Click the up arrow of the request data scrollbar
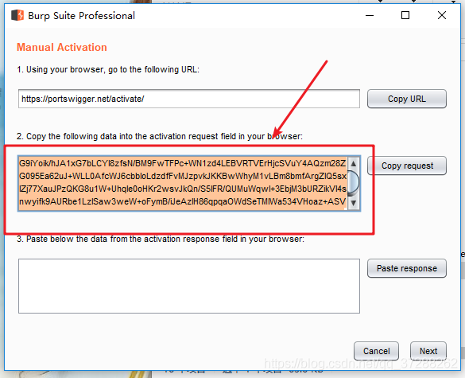 coord(354,163)
